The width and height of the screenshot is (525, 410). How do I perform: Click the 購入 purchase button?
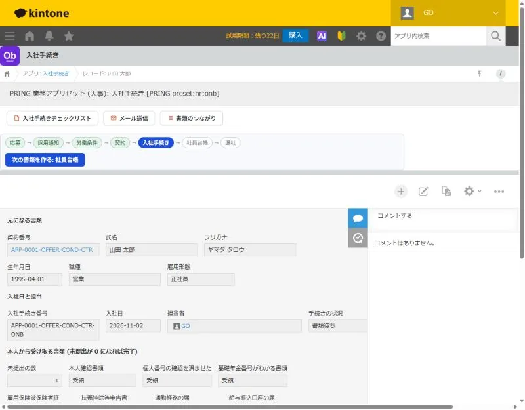click(x=295, y=36)
